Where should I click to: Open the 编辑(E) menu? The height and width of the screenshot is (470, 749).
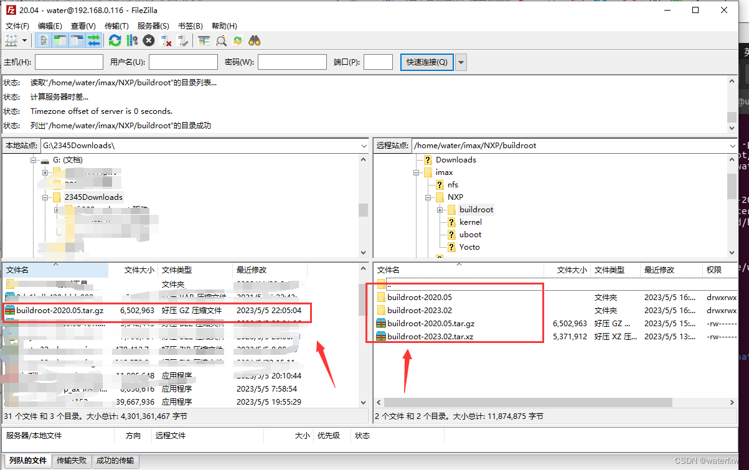point(50,26)
